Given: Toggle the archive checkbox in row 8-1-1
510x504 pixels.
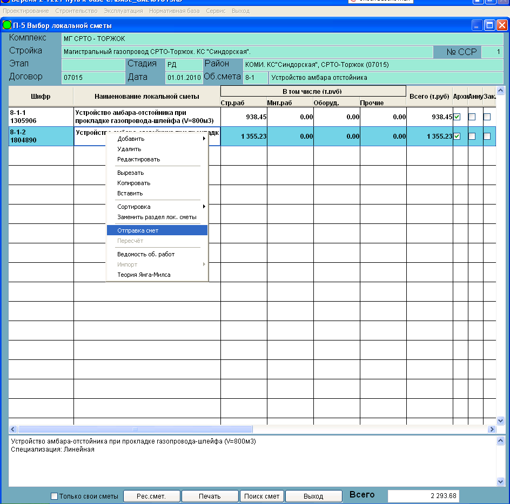Looking at the screenshot, I should pos(457,117).
